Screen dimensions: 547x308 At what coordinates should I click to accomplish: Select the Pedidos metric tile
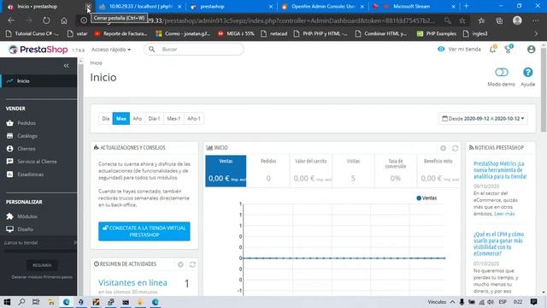[268, 171]
